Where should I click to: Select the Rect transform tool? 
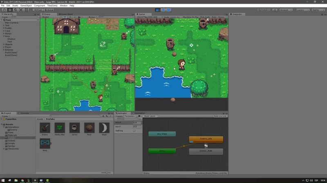click(x=27, y=10)
